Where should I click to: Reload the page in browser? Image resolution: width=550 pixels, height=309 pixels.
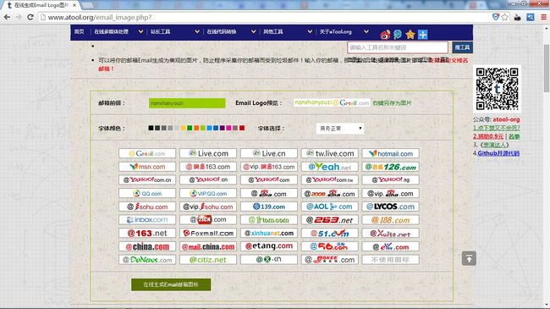coord(30,17)
